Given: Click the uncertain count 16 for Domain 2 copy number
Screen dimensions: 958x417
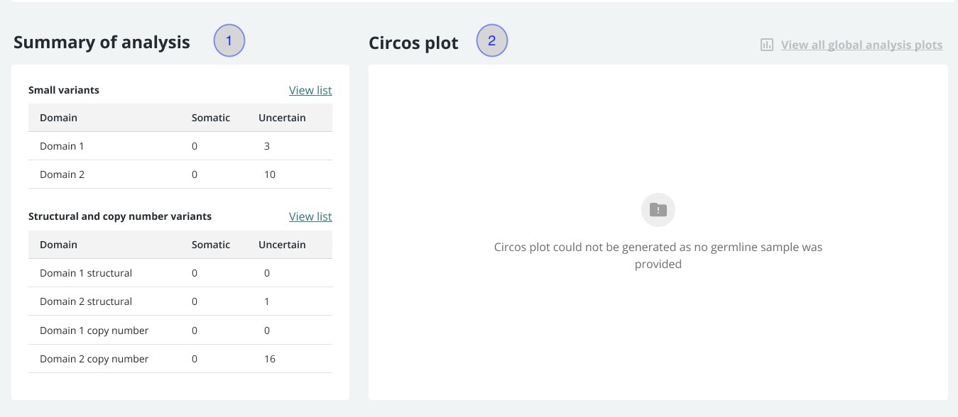Looking at the screenshot, I should (x=270, y=359).
